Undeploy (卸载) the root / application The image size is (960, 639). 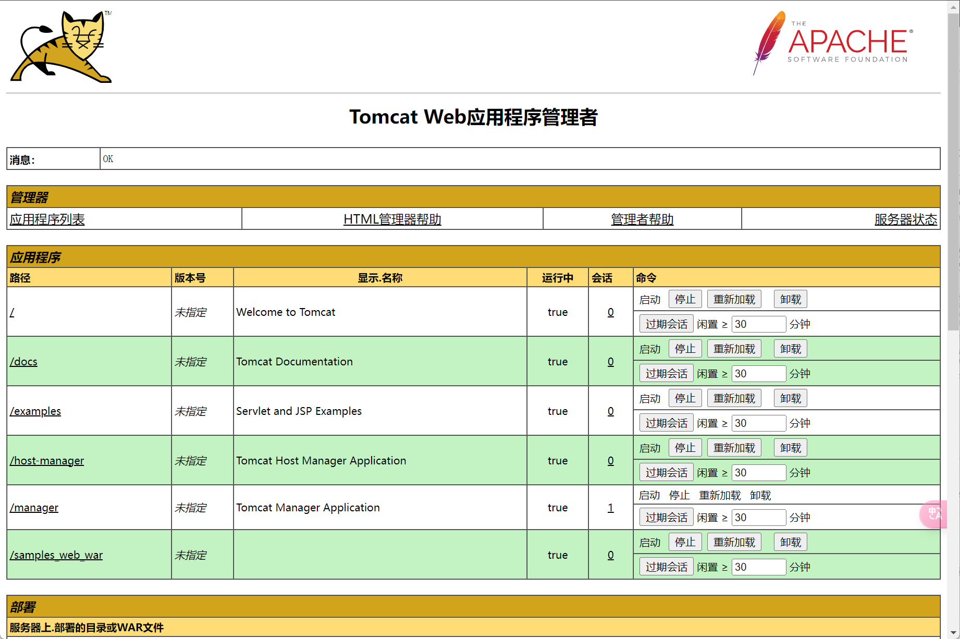[791, 299]
